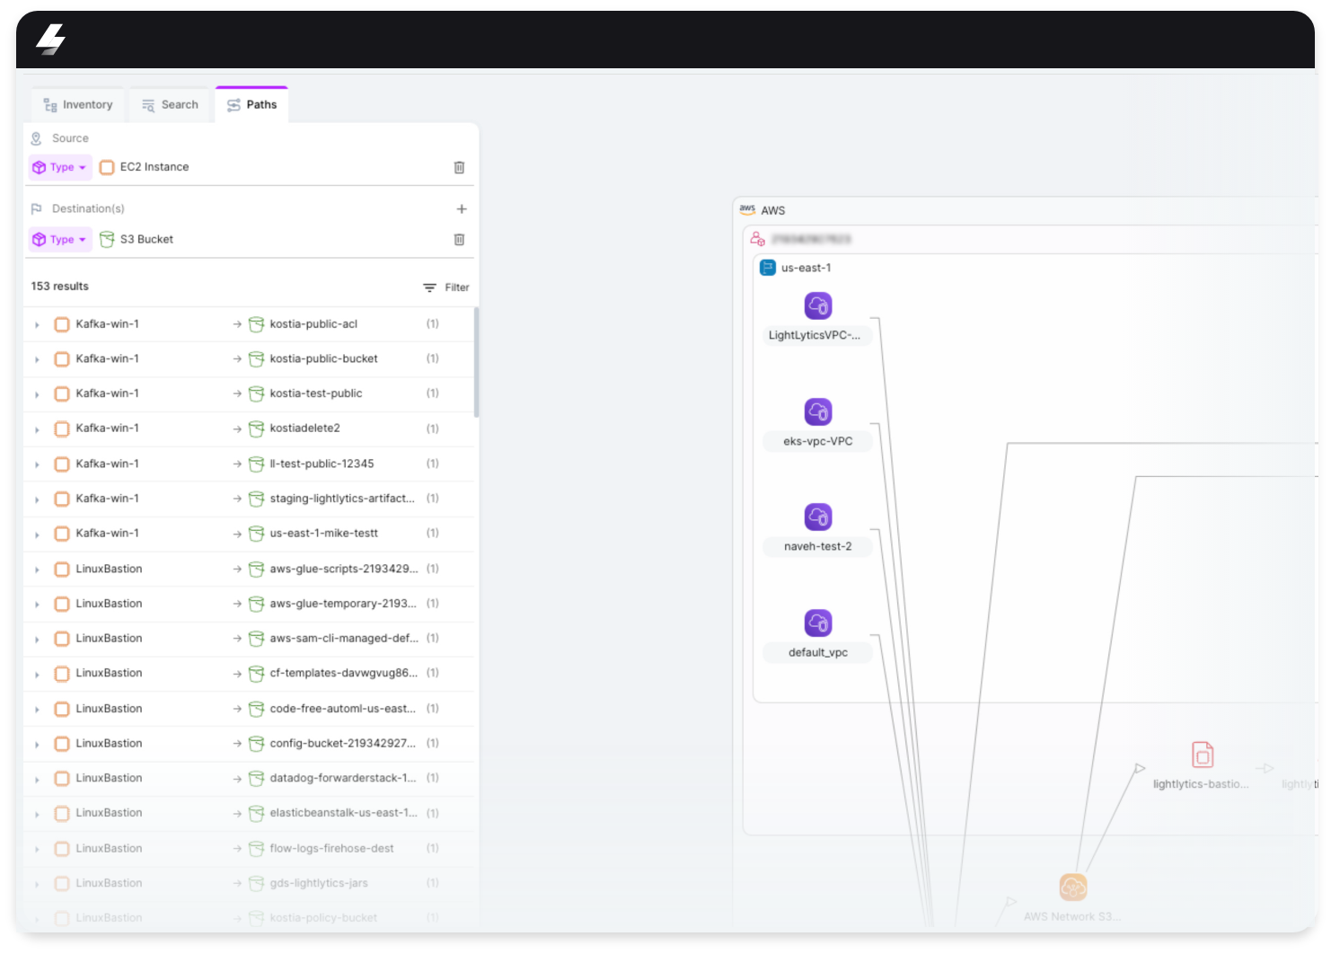Viewport: 1331px width, 954px height.
Task: Click the LightLyticsVPC node icon
Action: [x=818, y=306]
